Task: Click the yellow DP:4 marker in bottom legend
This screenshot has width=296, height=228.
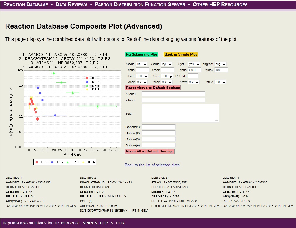Action: point(83,162)
